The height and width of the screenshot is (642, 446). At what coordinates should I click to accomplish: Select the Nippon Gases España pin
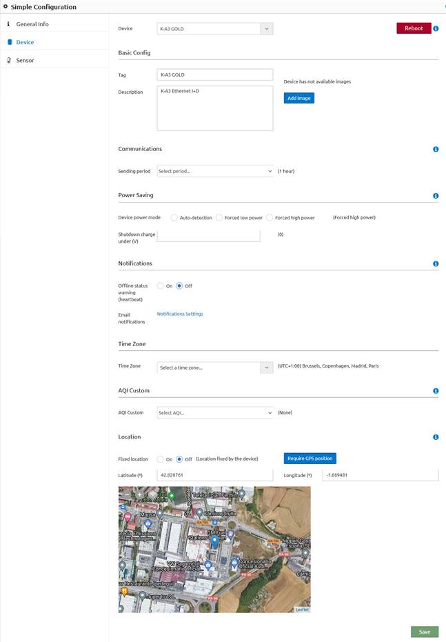point(305,553)
